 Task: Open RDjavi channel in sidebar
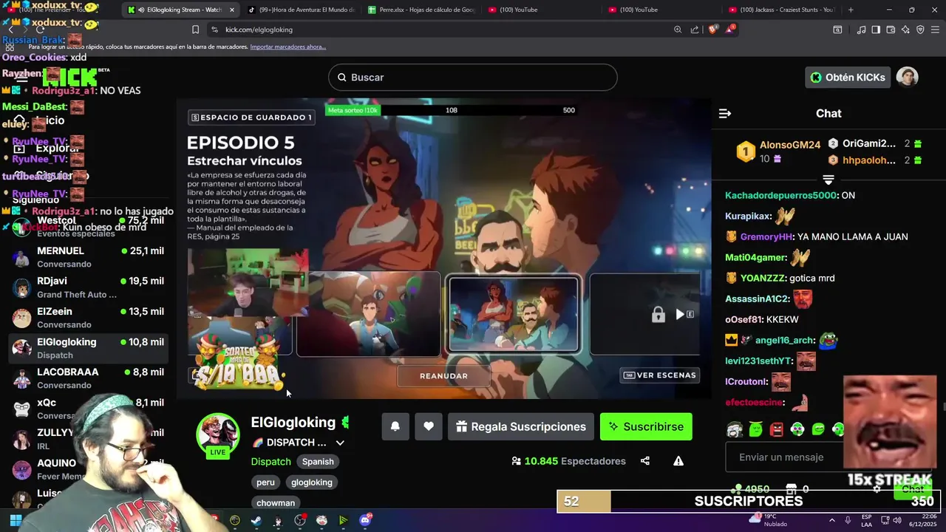89,287
